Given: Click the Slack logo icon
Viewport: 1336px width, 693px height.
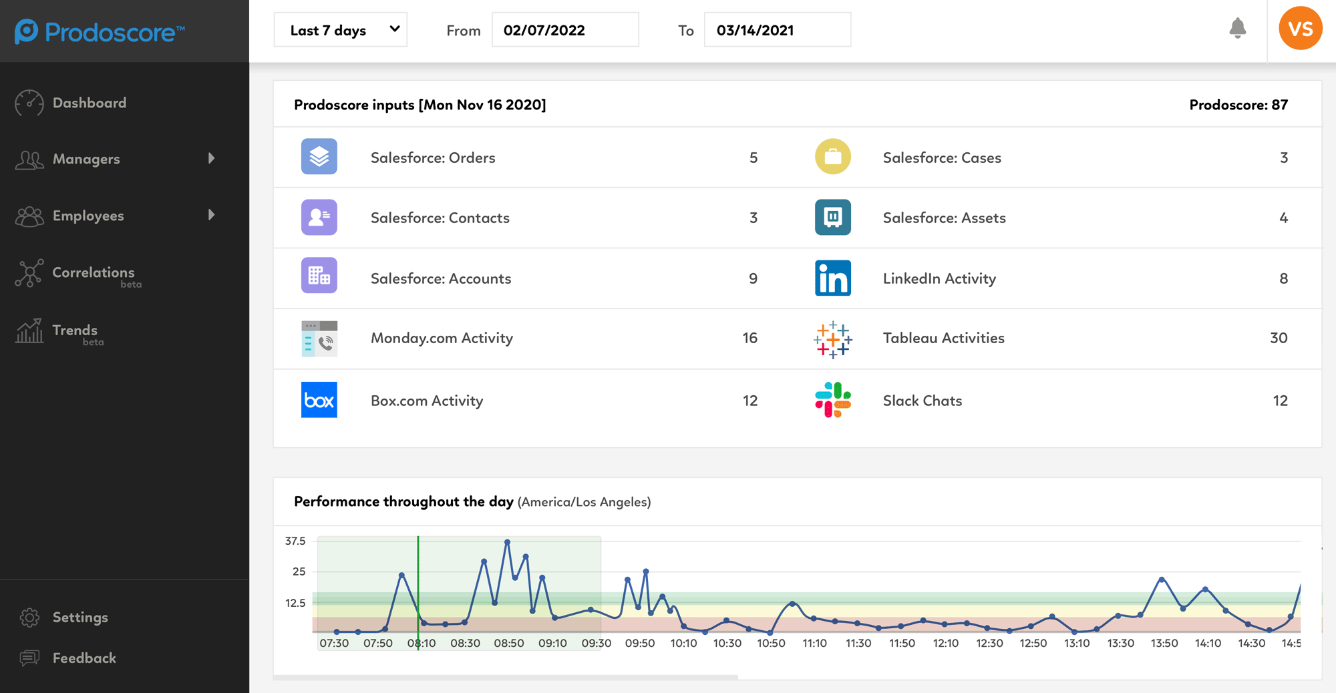Looking at the screenshot, I should pyautogui.click(x=833, y=400).
